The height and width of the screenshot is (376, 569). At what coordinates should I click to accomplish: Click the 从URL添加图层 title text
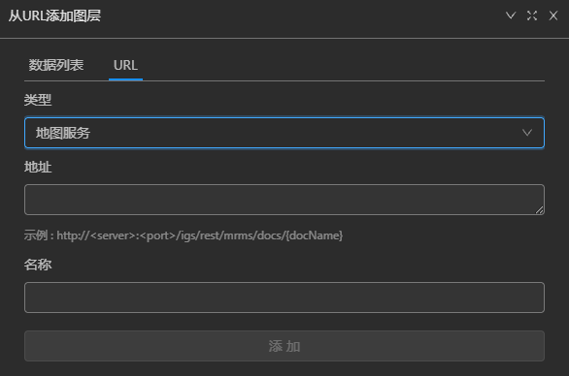point(54,16)
